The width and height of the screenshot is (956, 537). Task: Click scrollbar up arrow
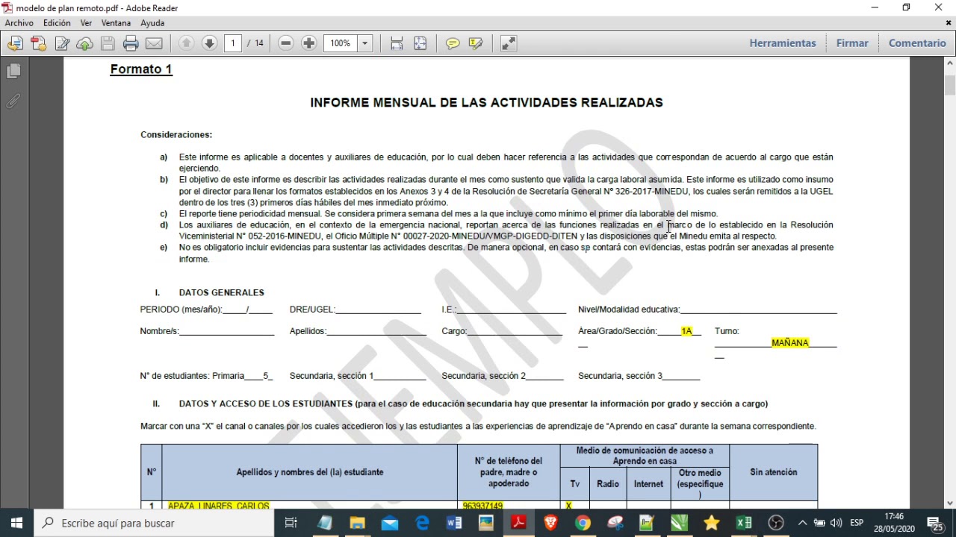click(x=950, y=63)
